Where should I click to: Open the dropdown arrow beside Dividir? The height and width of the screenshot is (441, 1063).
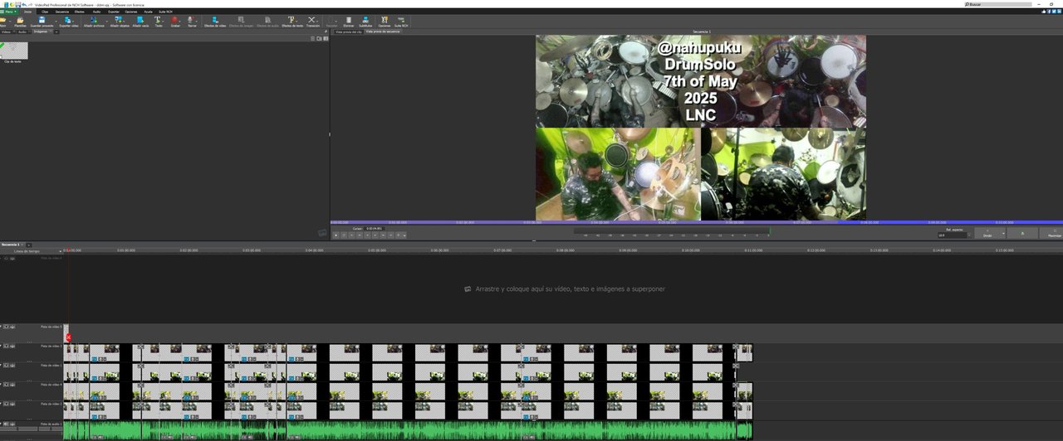coord(1003,234)
